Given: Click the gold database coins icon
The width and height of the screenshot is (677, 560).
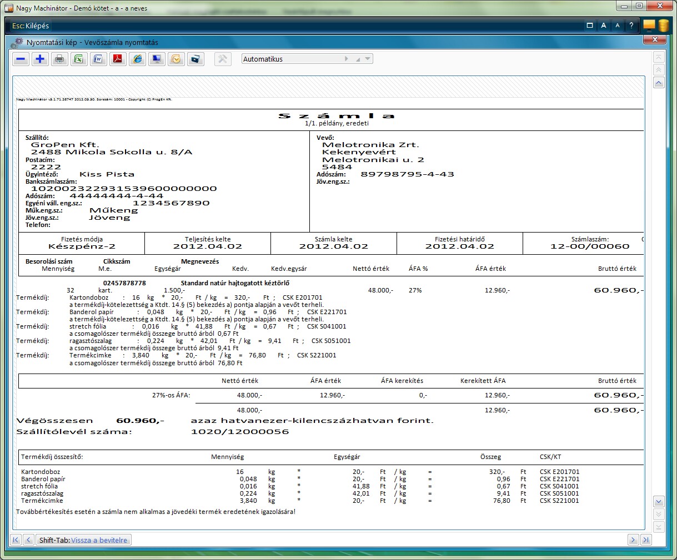Looking at the screenshot, I should tap(664, 26).
